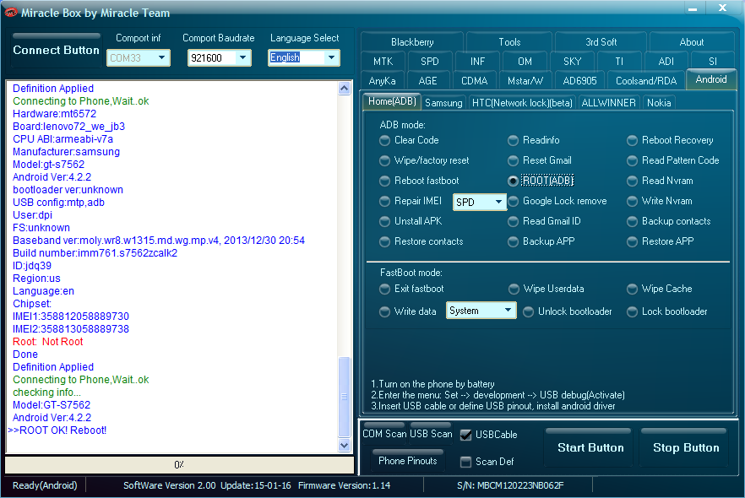Click the log scroll down arrow

[x=345, y=446]
